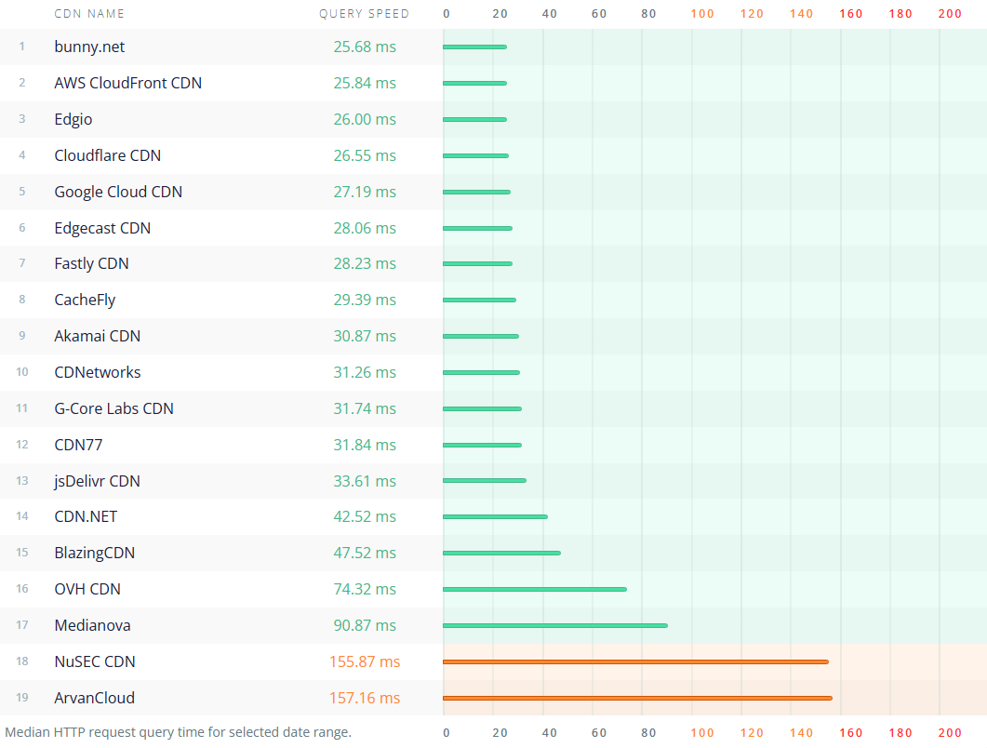Select the AWS CloudFront CDN name
The image size is (987, 748).
(x=127, y=83)
